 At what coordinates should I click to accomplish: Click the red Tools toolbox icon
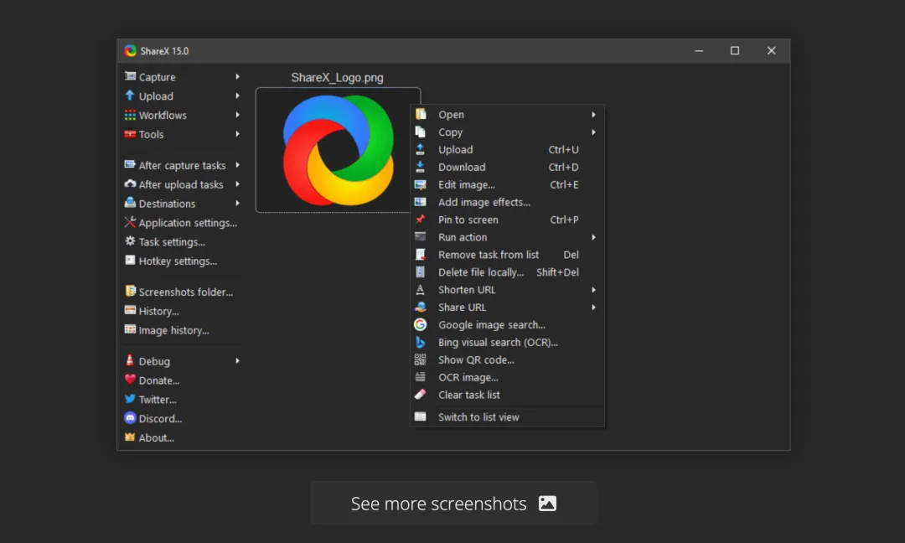(130, 134)
